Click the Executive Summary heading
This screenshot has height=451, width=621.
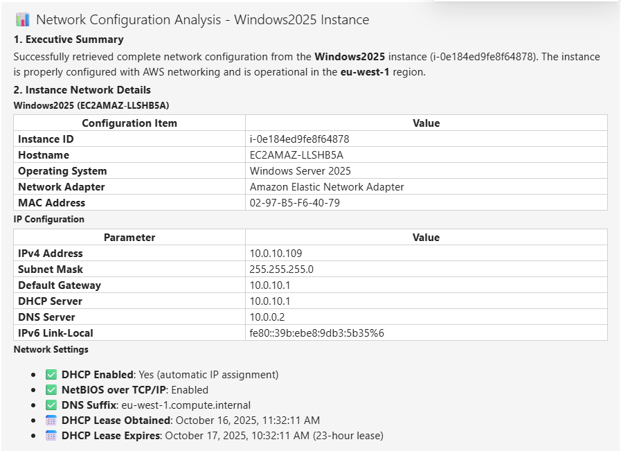[x=69, y=39]
